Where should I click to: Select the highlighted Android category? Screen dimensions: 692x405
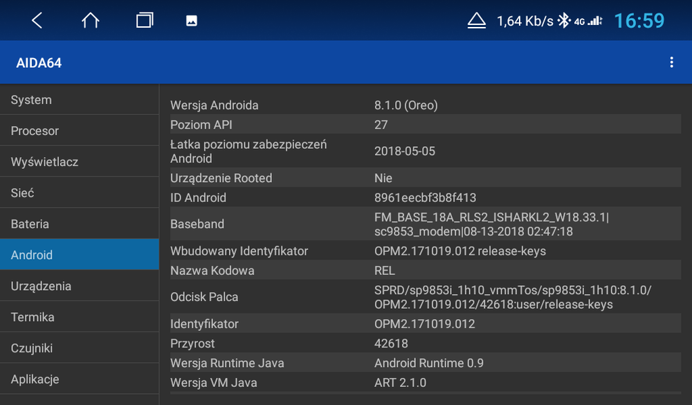(x=80, y=254)
